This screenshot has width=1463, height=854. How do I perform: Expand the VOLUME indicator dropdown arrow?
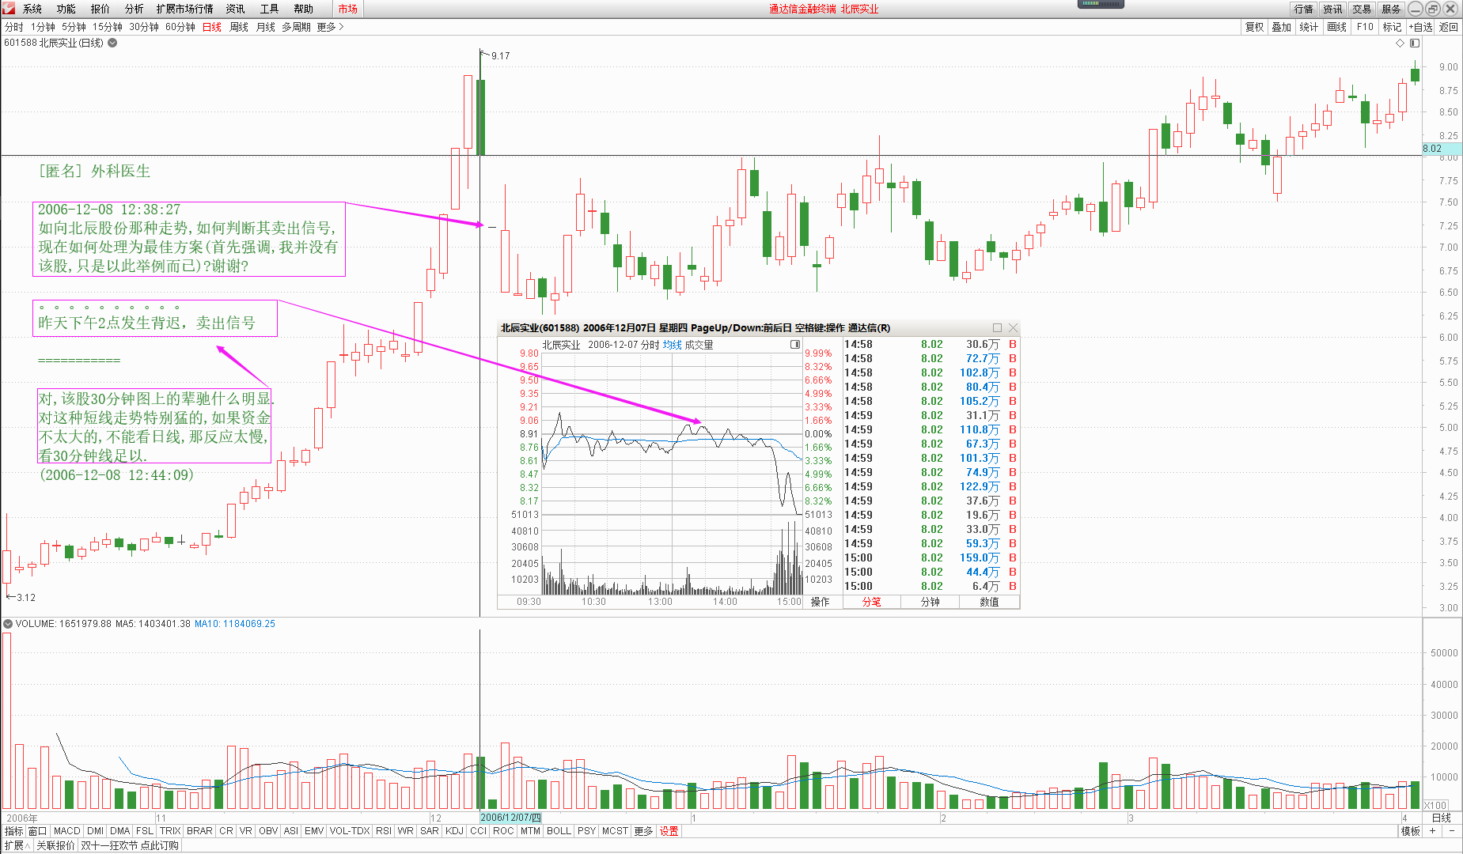pyautogui.click(x=8, y=624)
